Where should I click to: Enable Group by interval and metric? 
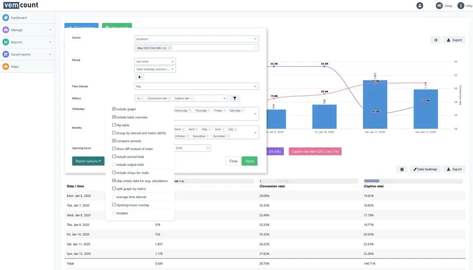pos(114,133)
